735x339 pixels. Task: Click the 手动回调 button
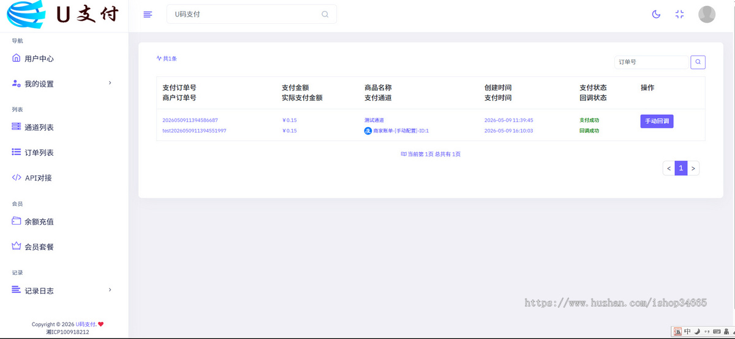click(657, 121)
